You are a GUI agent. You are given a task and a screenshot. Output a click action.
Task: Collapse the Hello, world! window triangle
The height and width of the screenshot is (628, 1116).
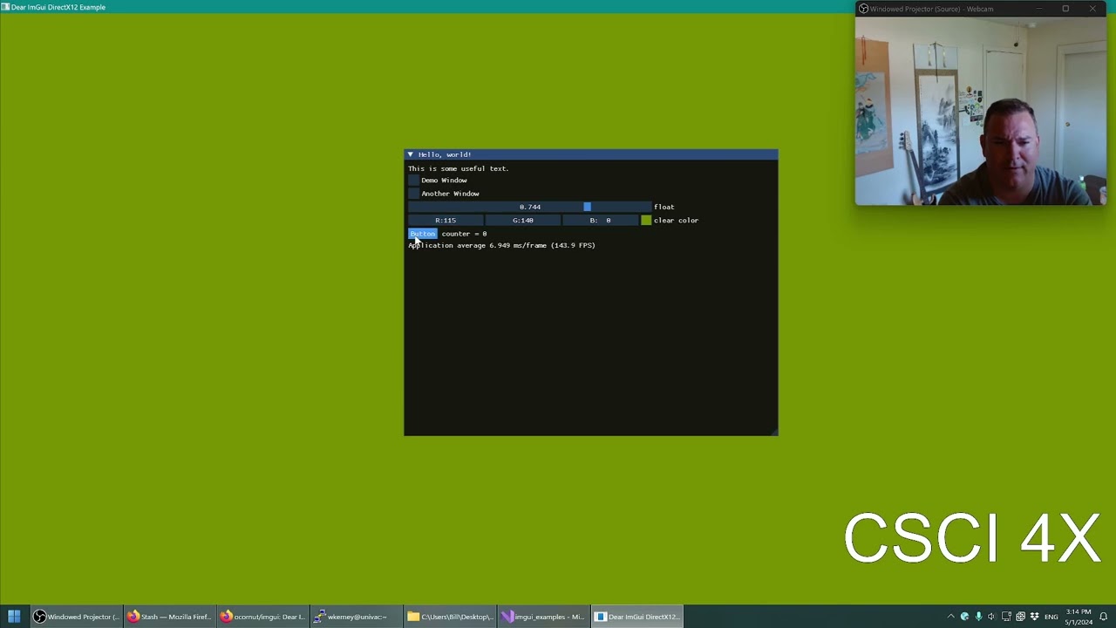[411, 154]
